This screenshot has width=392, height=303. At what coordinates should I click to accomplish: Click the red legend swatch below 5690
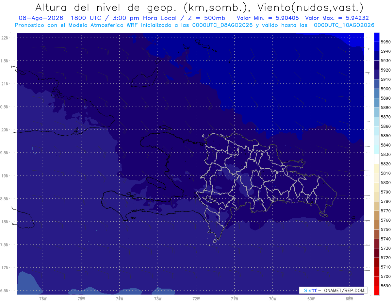point(376,290)
